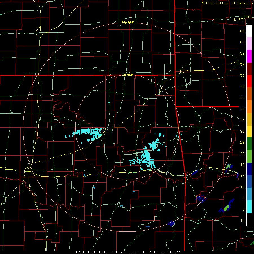Click the 38 legend value
The width and height of the screenshot is (254, 254).
tap(242, 109)
